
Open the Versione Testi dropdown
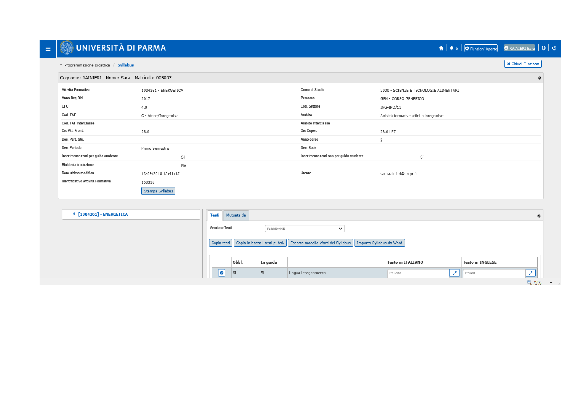point(305,229)
